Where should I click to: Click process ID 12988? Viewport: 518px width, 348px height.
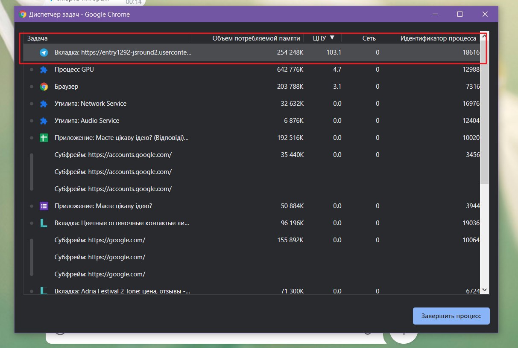pyautogui.click(x=471, y=70)
